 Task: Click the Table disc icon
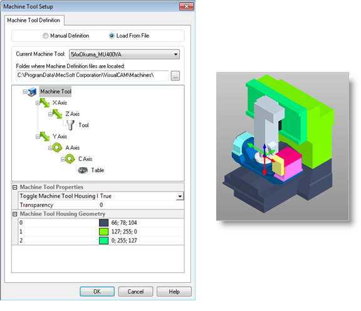click(x=83, y=170)
